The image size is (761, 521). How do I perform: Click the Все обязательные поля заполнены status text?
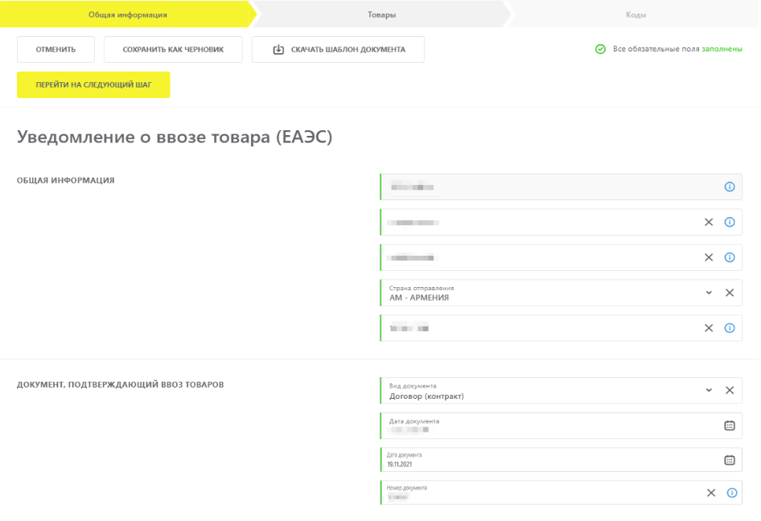677,49
